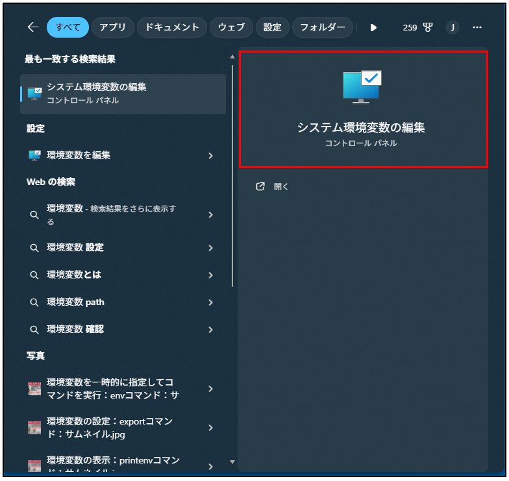Click the envコマンド photo result thumbnail
The height and width of the screenshot is (481, 509).
[x=34, y=389]
